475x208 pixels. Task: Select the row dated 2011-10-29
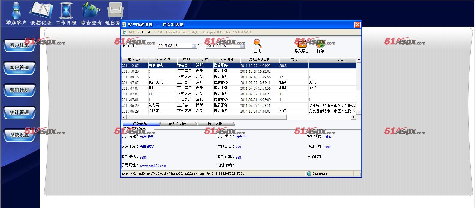pyautogui.click(x=239, y=71)
